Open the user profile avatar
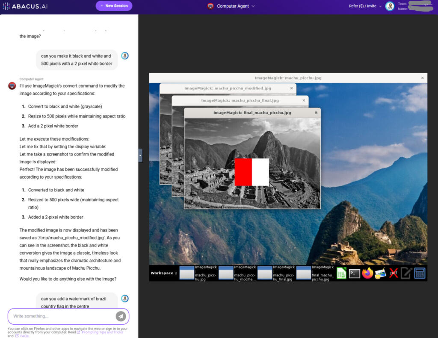Viewport: 438px width, 338px height. (x=390, y=6)
